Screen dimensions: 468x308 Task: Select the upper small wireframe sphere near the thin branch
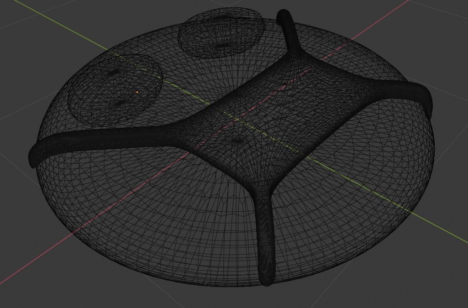click(x=221, y=32)
